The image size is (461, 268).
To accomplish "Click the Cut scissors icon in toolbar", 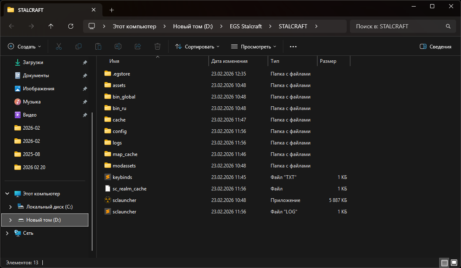I will 59,47.
